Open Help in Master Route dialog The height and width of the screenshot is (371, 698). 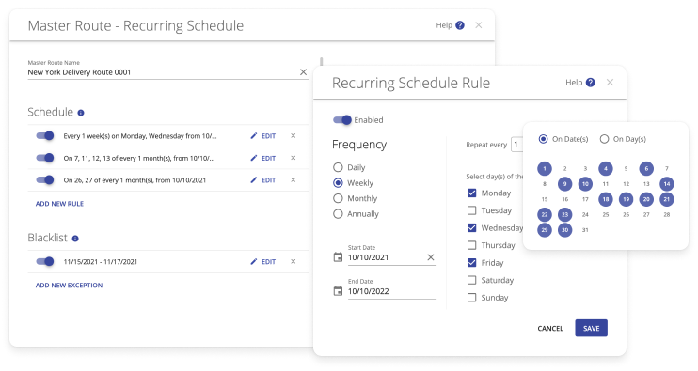(x=450, y=25)
